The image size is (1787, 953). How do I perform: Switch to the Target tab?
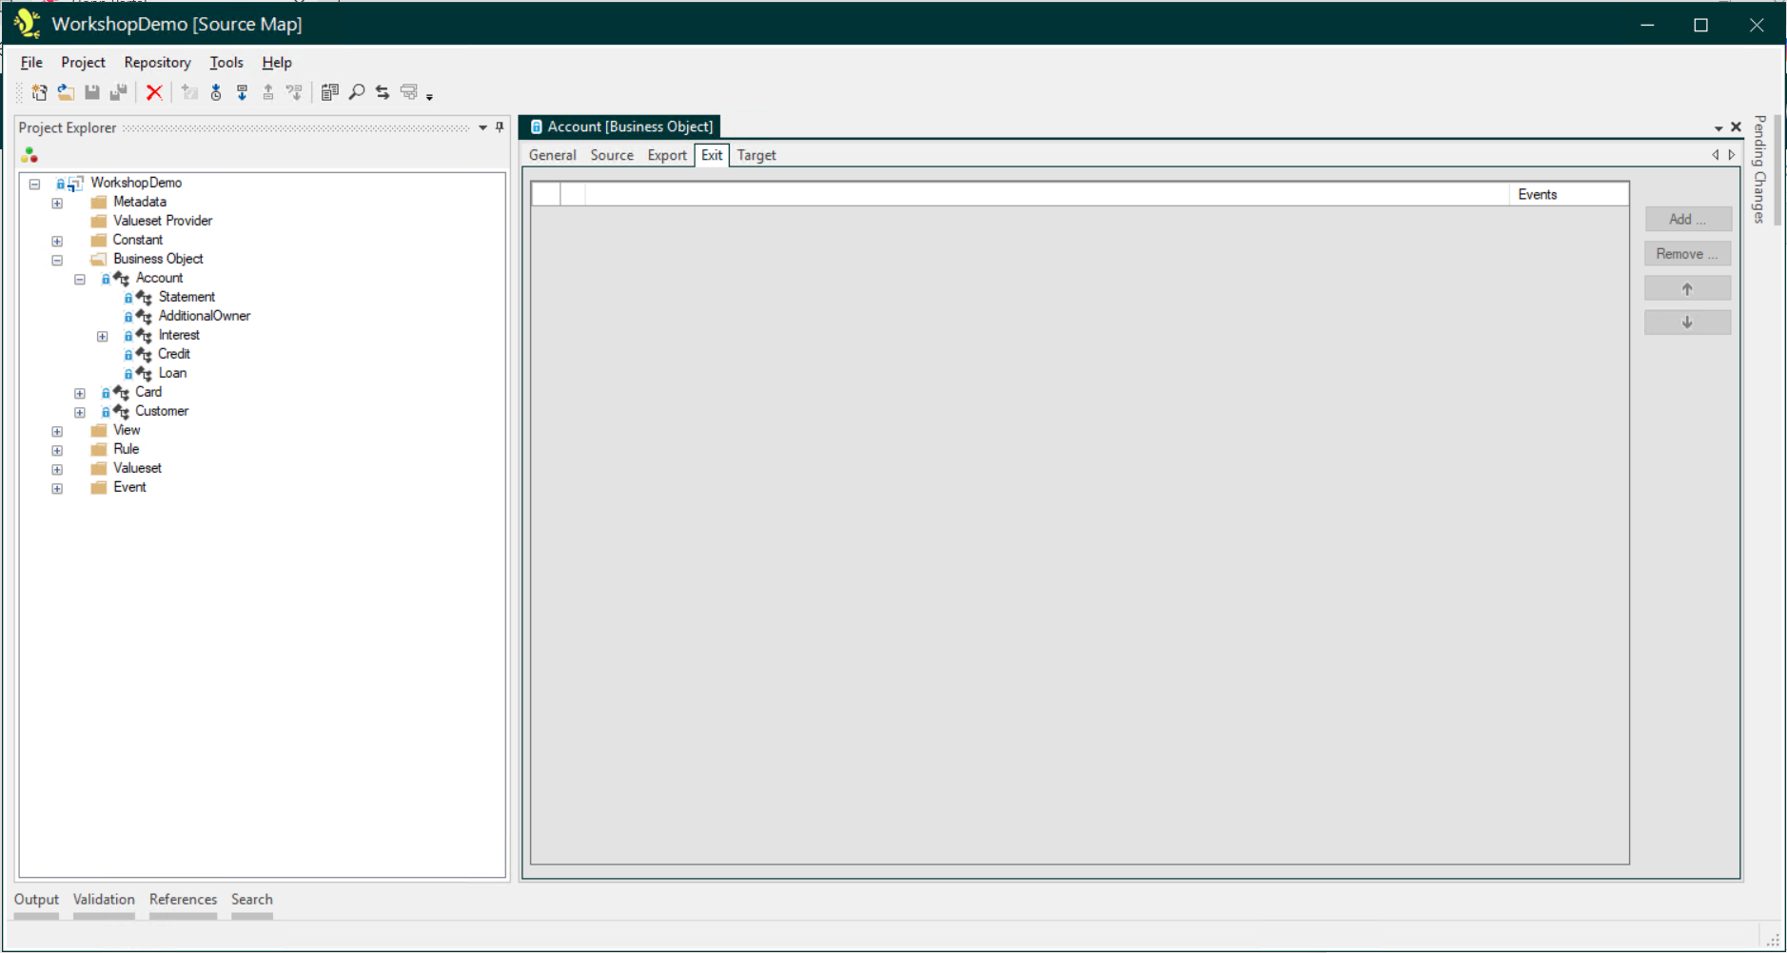pos(756,155)
